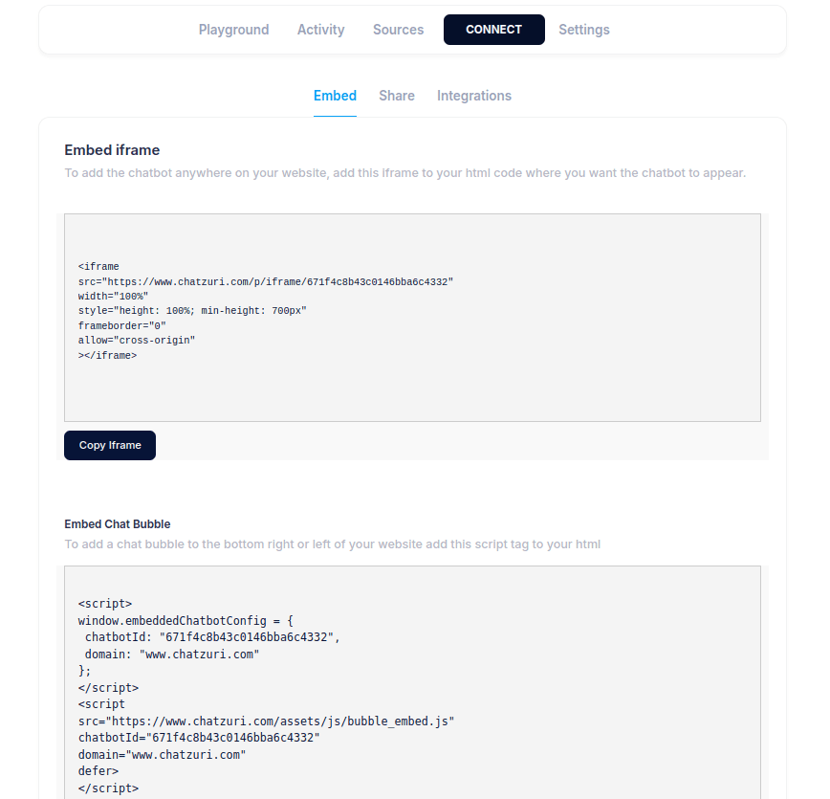Screen dimensions: 830x799
Task: Click the Embed Chat Bubble heading
Action: (119, 523)
